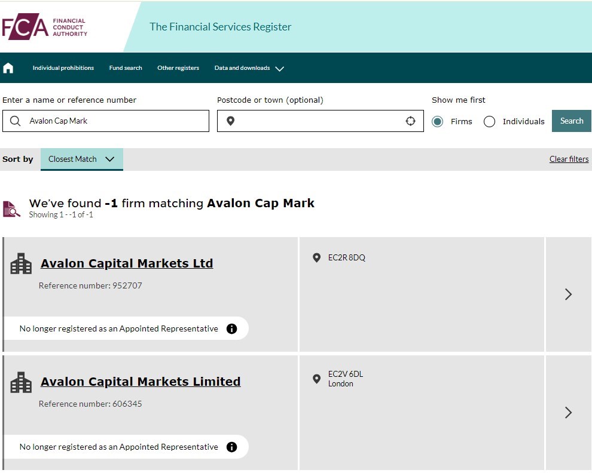Click Reference number: 952707 text
The image size is (592, 473).
pyautogui.click(x=90, y=285)
